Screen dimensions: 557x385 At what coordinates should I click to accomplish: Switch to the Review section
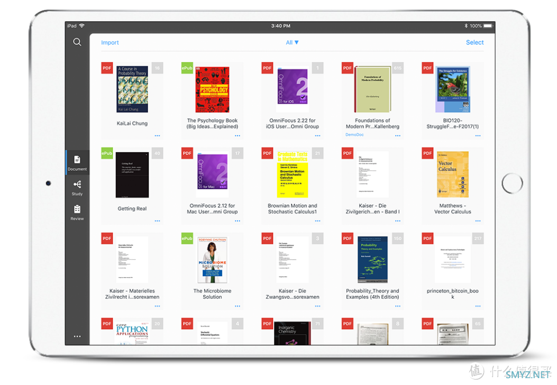point(77,213)
